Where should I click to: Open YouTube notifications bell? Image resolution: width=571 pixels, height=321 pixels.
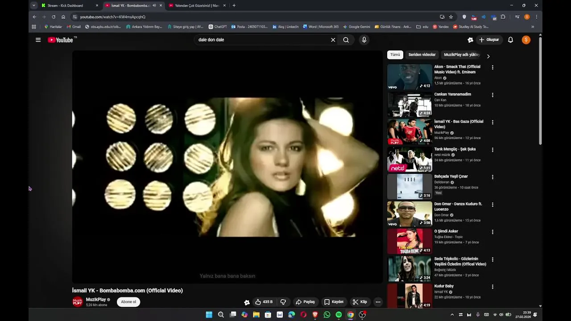point(510,40)
